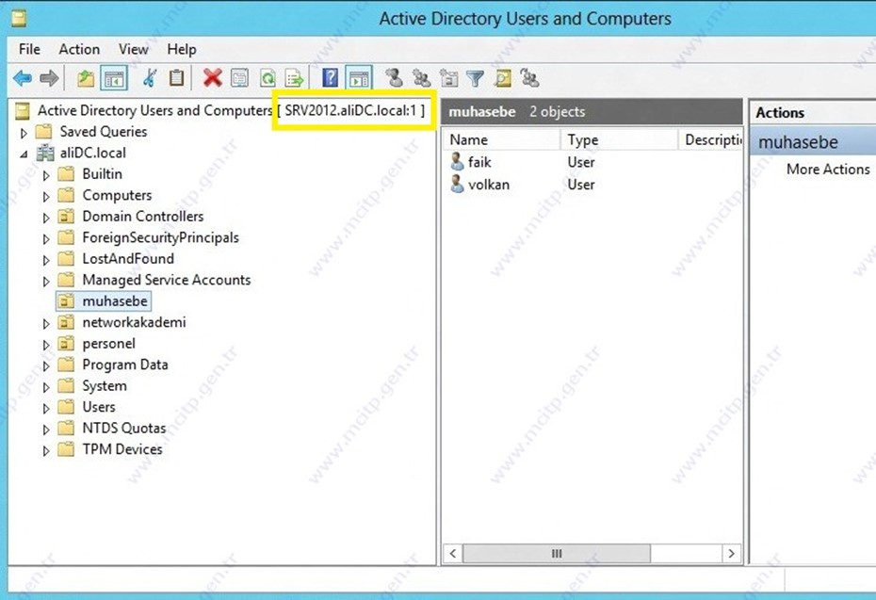Image resolution: width=876 pixels, height=600 pixels.
Task: Select the Program Data container
Action: pos(125,365)
